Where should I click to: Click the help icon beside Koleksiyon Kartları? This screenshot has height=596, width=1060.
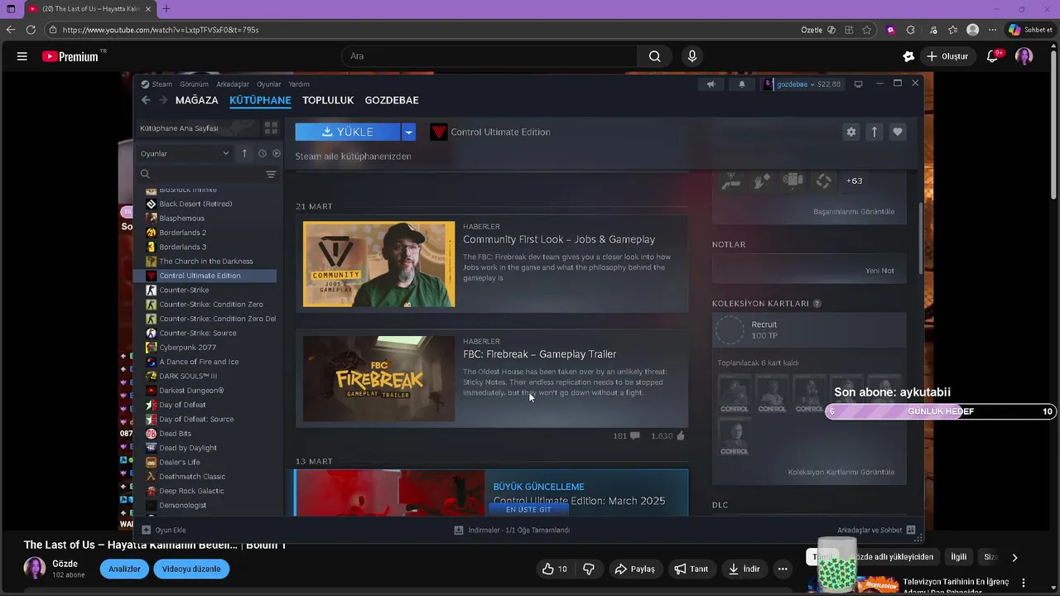817,304
